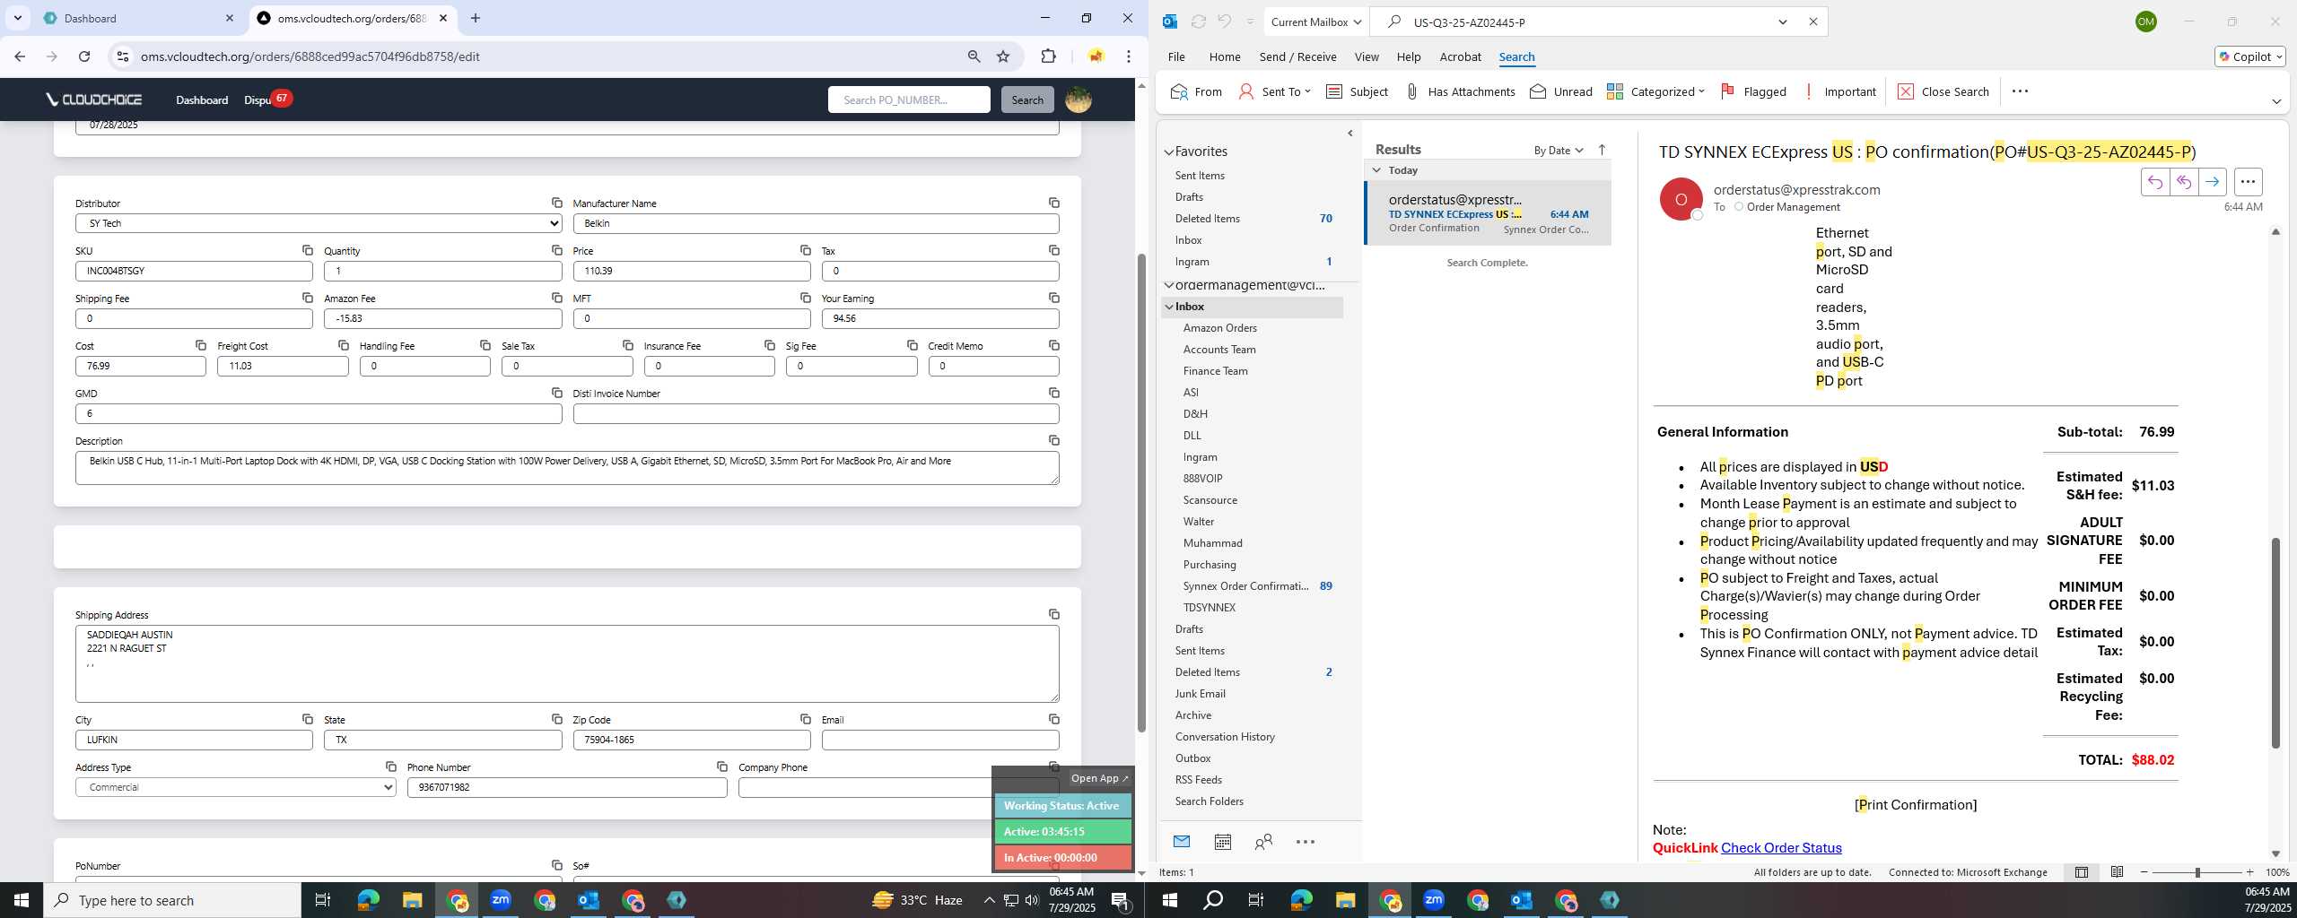Open orderstatus email in results list
Screen dimensions: 2297x918
[1488, 213]
